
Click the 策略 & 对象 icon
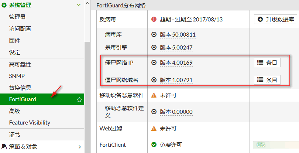pos(4,147)
